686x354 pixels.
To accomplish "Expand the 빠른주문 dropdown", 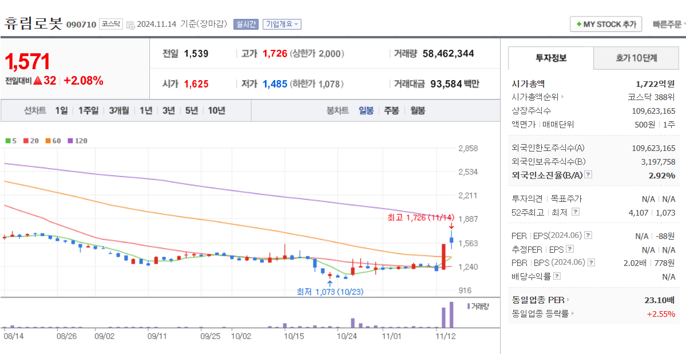I will [x=668, y=25].
